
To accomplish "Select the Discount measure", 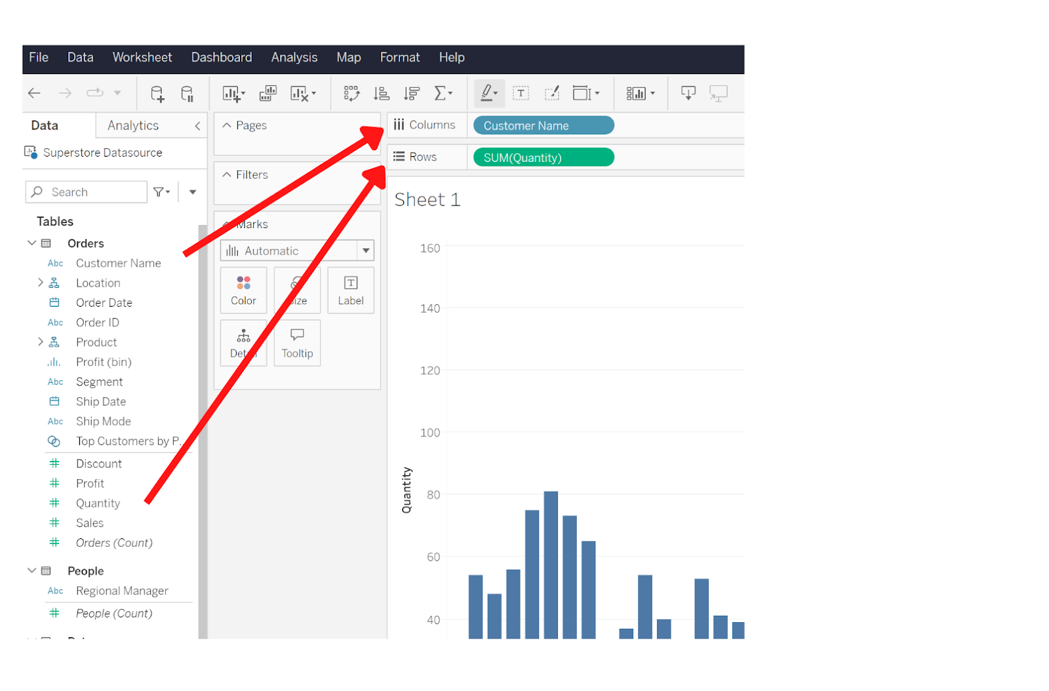I will tap(99, 464).
